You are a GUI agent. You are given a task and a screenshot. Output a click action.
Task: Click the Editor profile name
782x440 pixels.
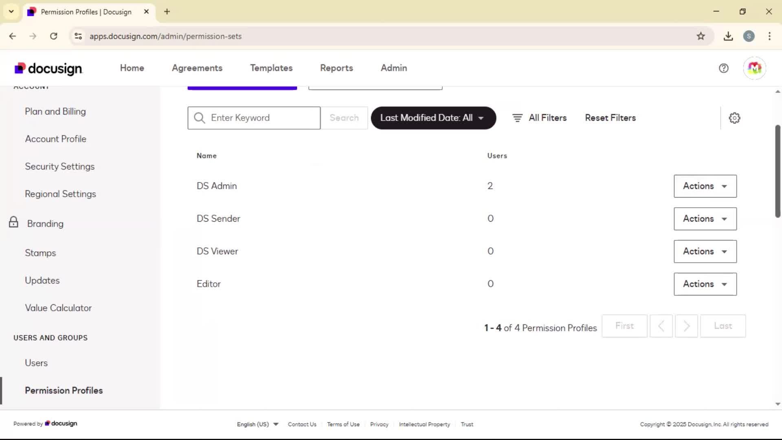coord(209,284)
